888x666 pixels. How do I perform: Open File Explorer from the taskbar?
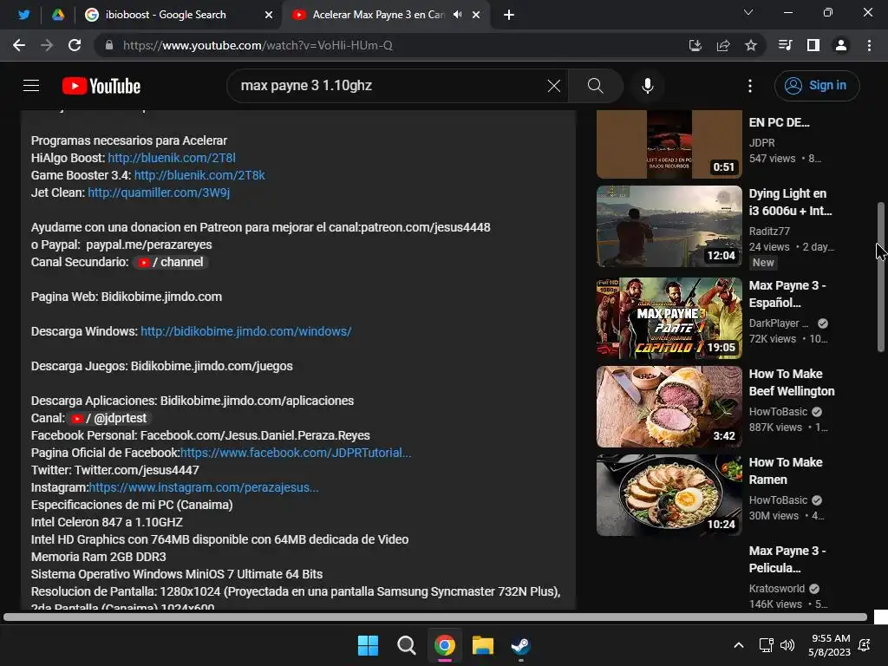[483, 645]
